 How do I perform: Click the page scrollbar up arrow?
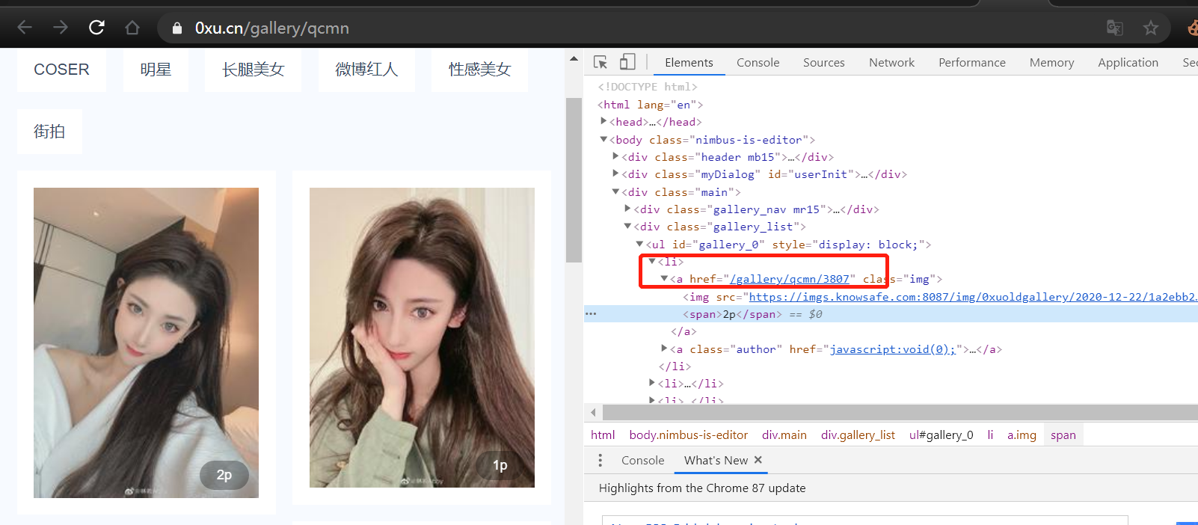(574, 58)
